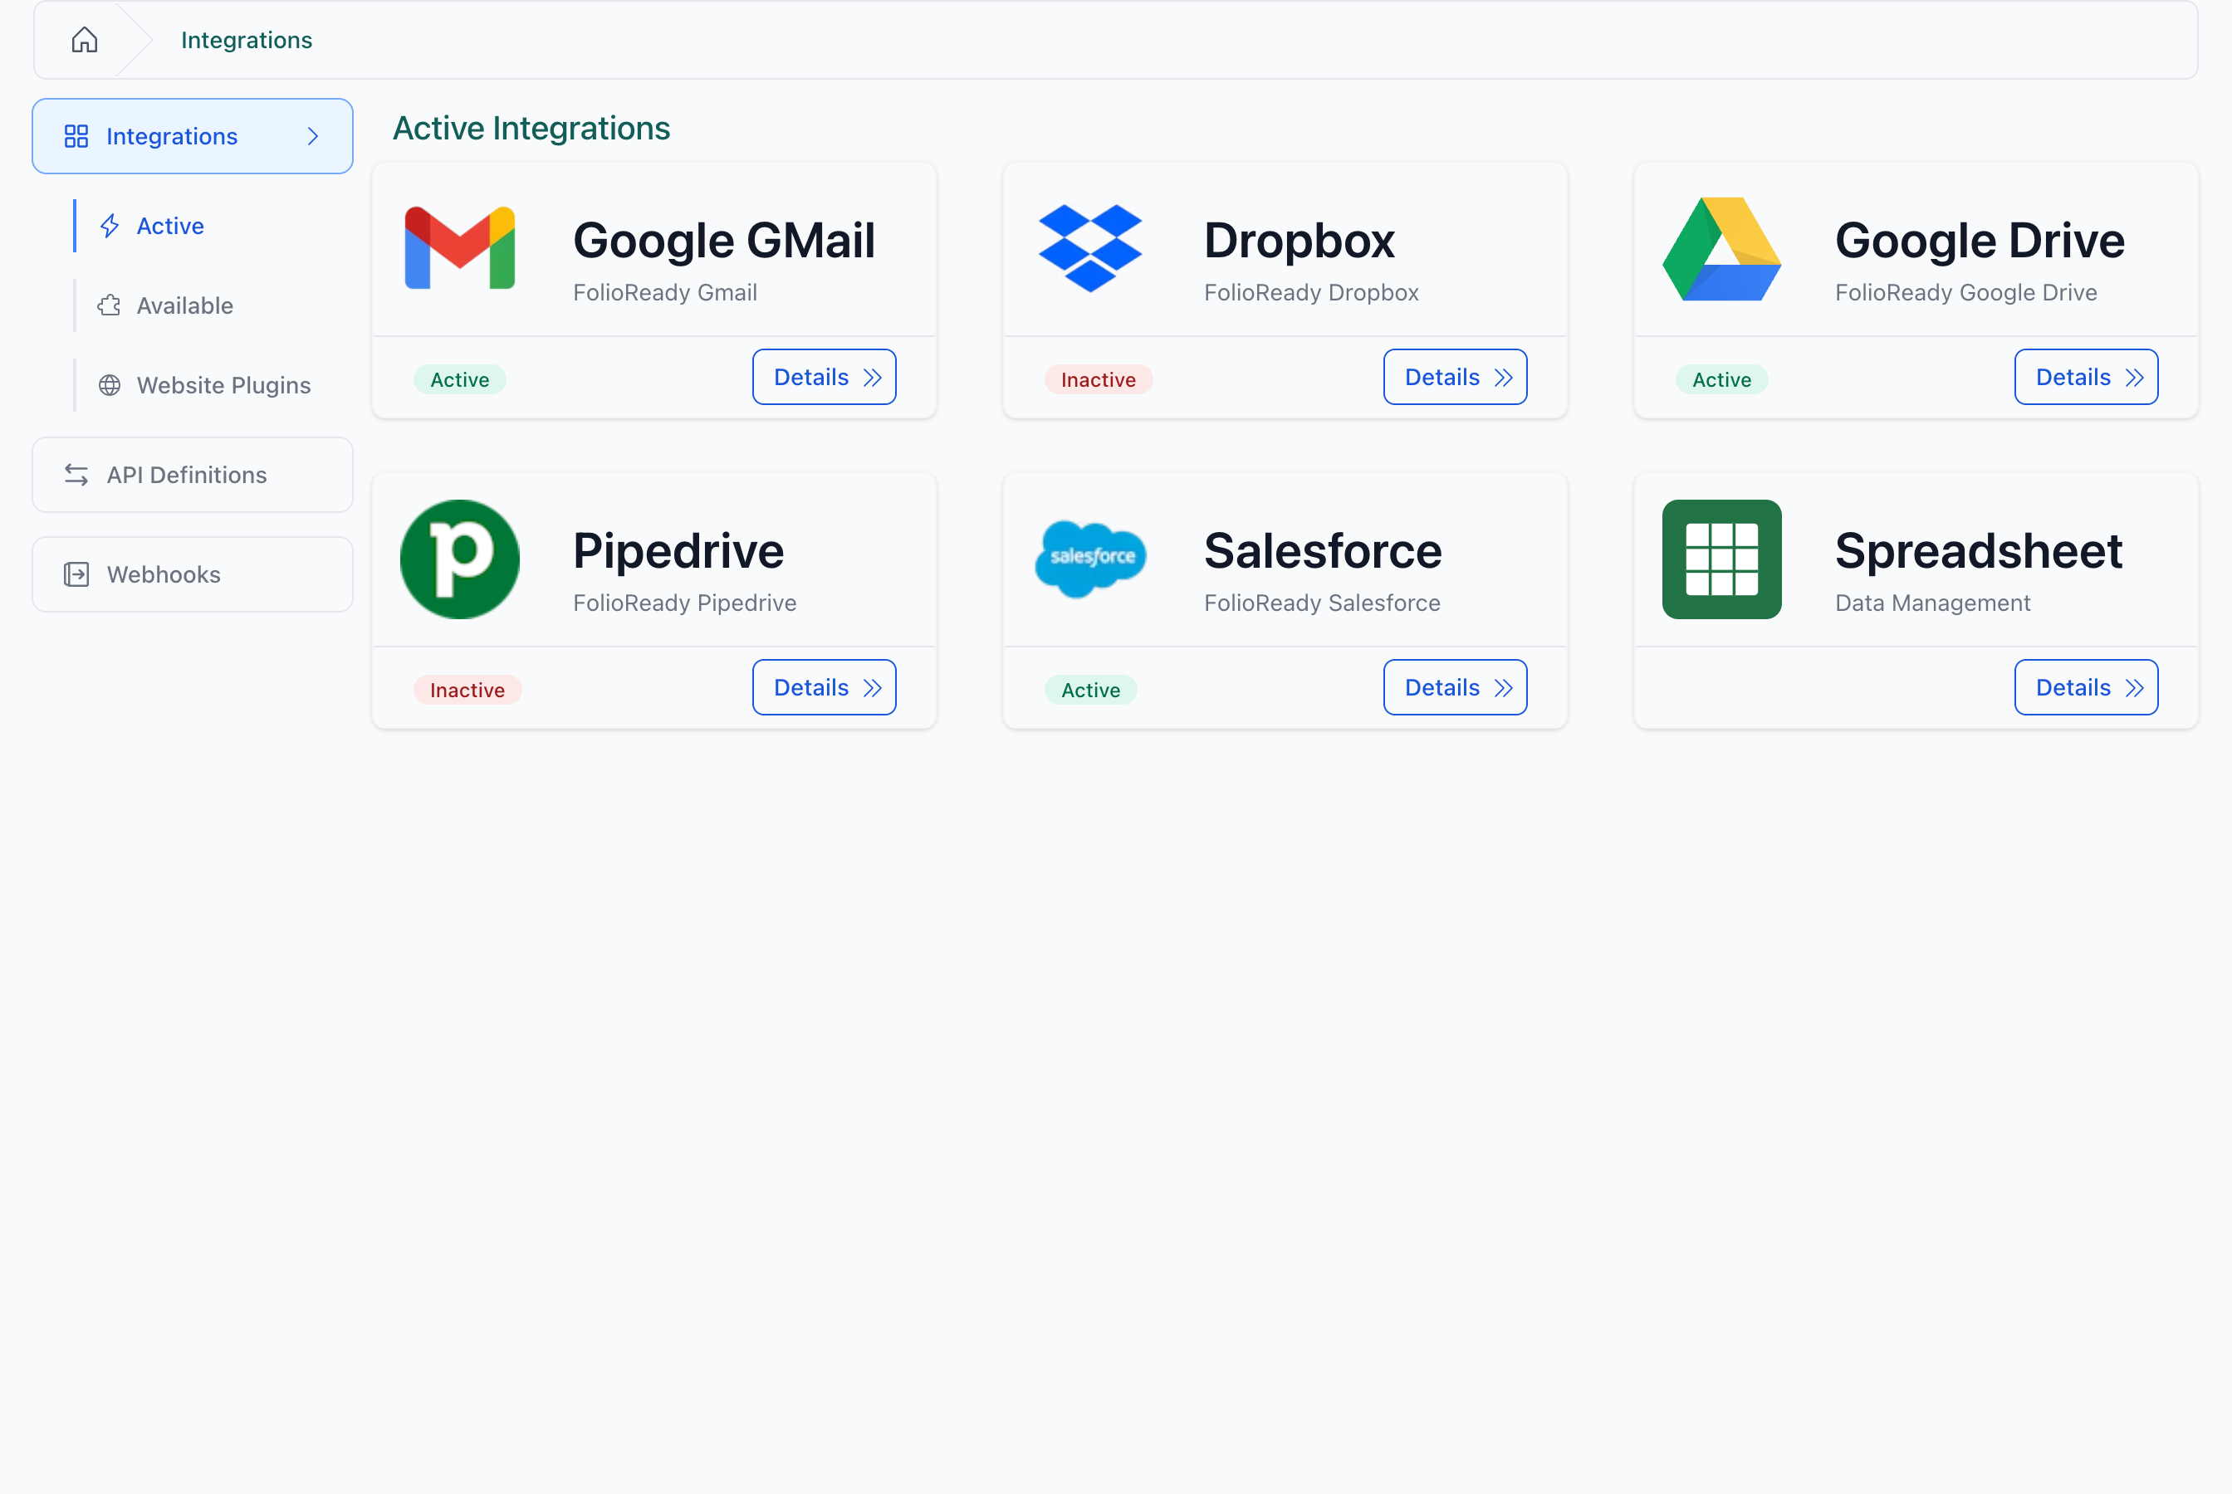Click the FolioReady Dropbox subtitle
The height and width of the screenshot is (1494, 2232).
[x=1311, y=292]
